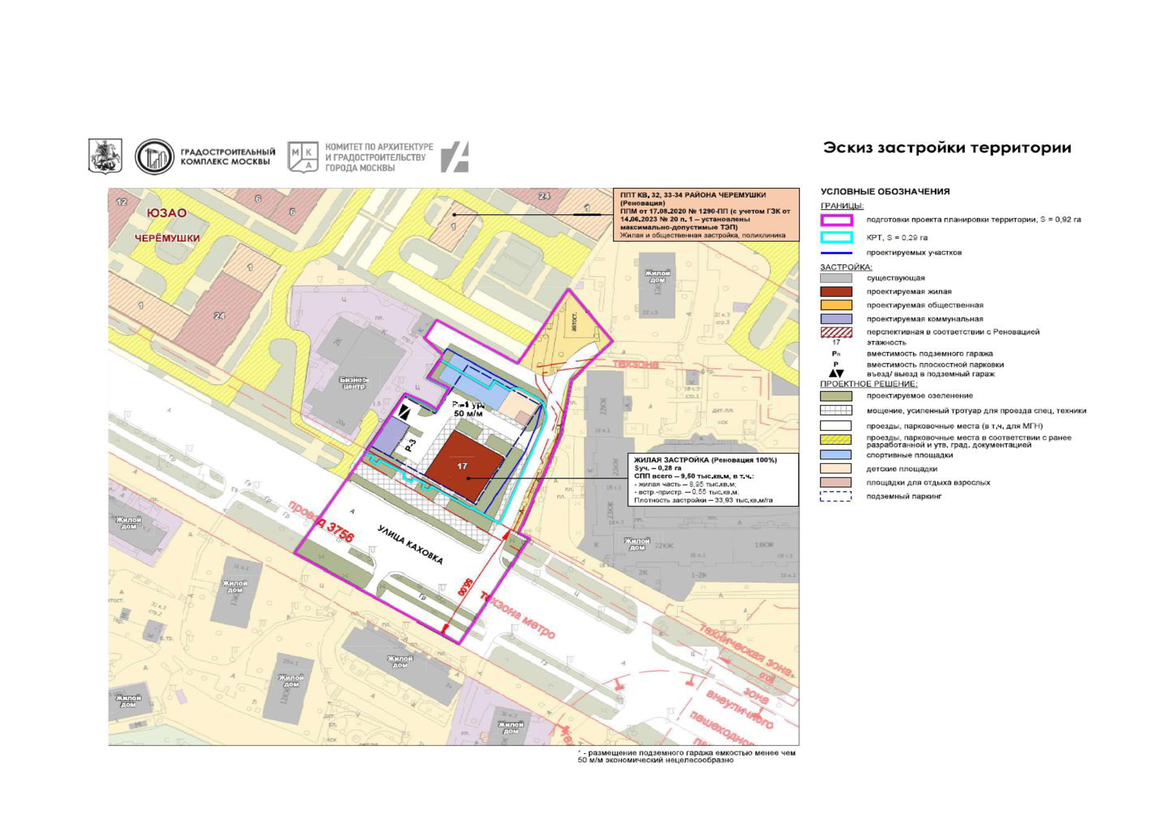Click the red 17-storey building on map

[x=463, y=466]
